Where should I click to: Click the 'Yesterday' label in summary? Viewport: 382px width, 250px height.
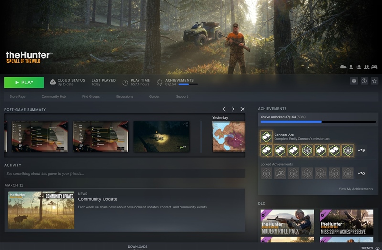pyautogui.click(x=220, y=117)
